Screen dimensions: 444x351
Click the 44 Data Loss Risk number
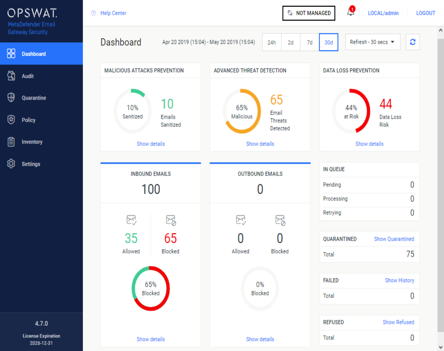pos(386,104)
